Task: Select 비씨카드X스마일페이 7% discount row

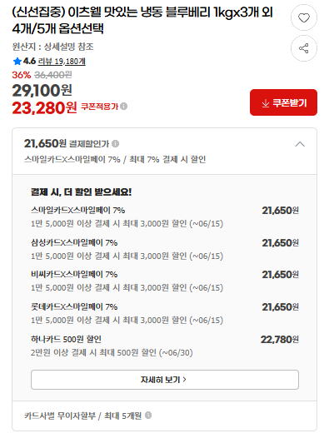Action: coord(165,281)
